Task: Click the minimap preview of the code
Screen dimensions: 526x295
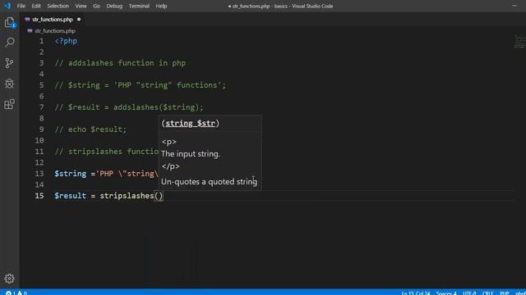Action: tap(519, 42)
